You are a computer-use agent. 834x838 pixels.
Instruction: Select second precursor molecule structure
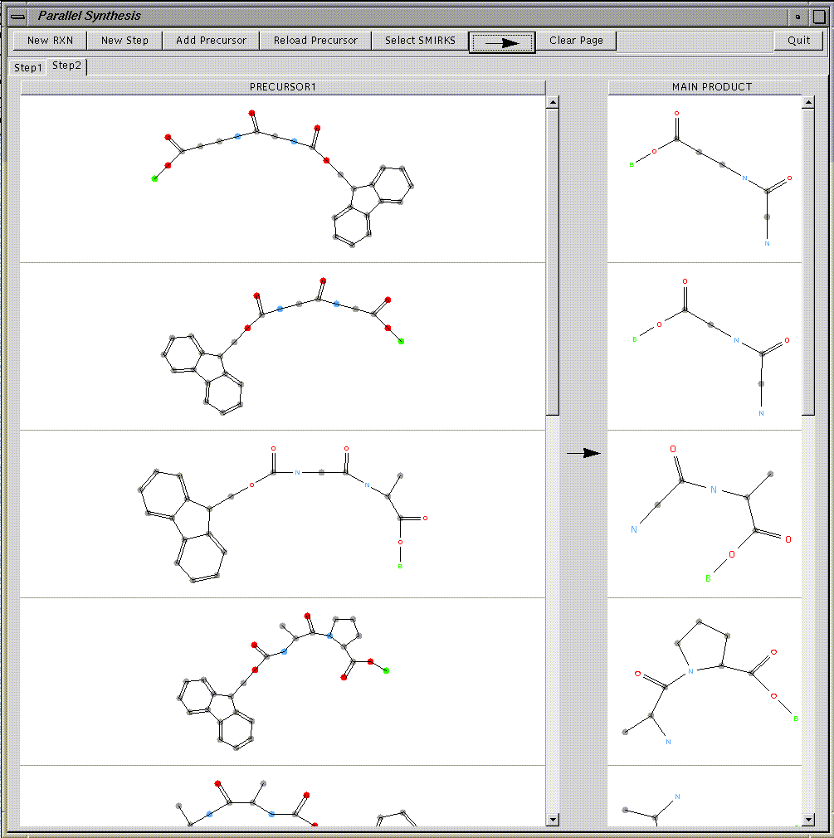(x=283, y=346)
